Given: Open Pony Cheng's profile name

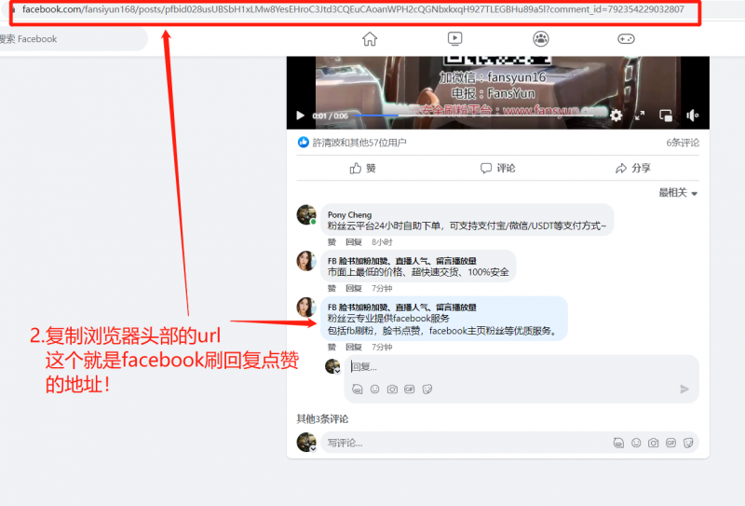Looking at the screenshot, I should [349, 215].
